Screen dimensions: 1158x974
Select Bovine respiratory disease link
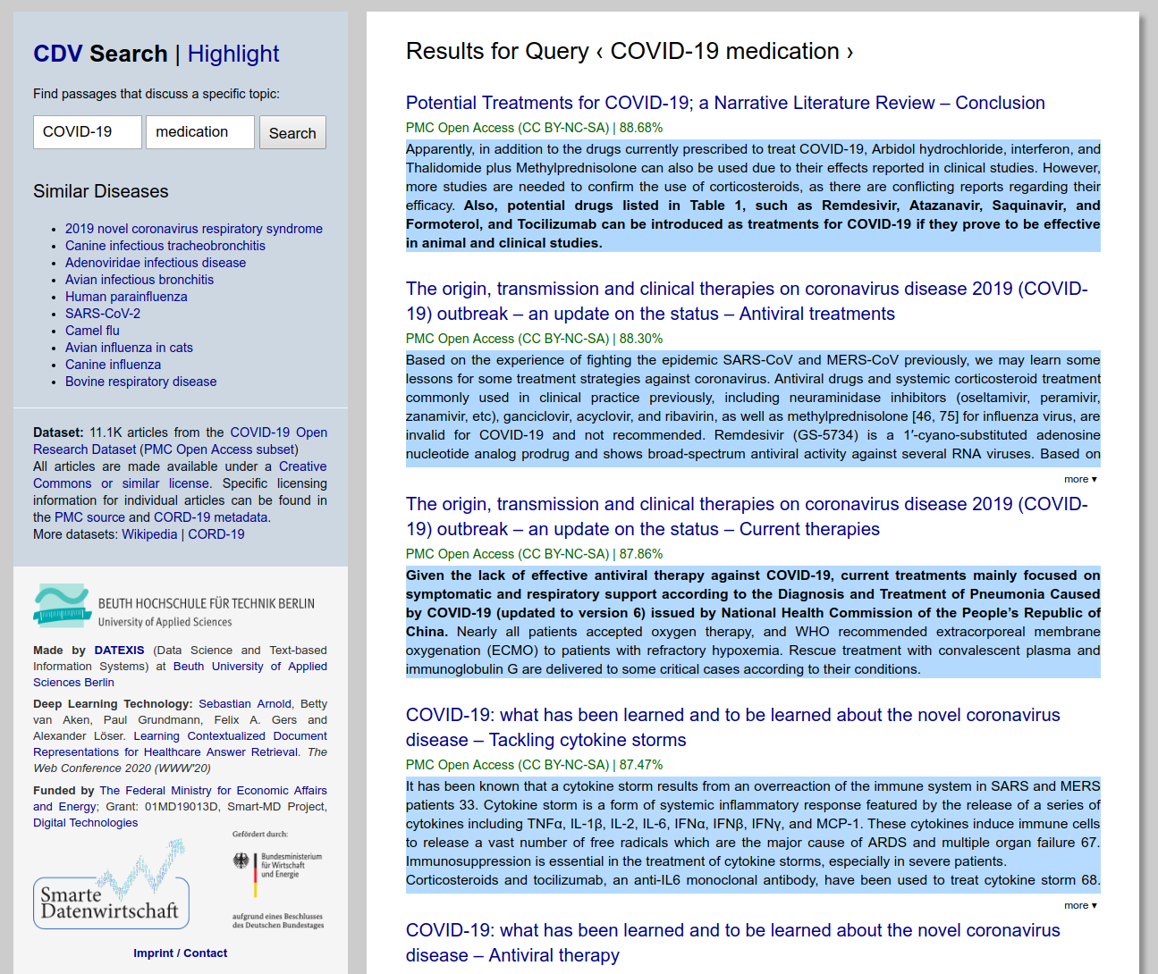click(x=140, y=382)
